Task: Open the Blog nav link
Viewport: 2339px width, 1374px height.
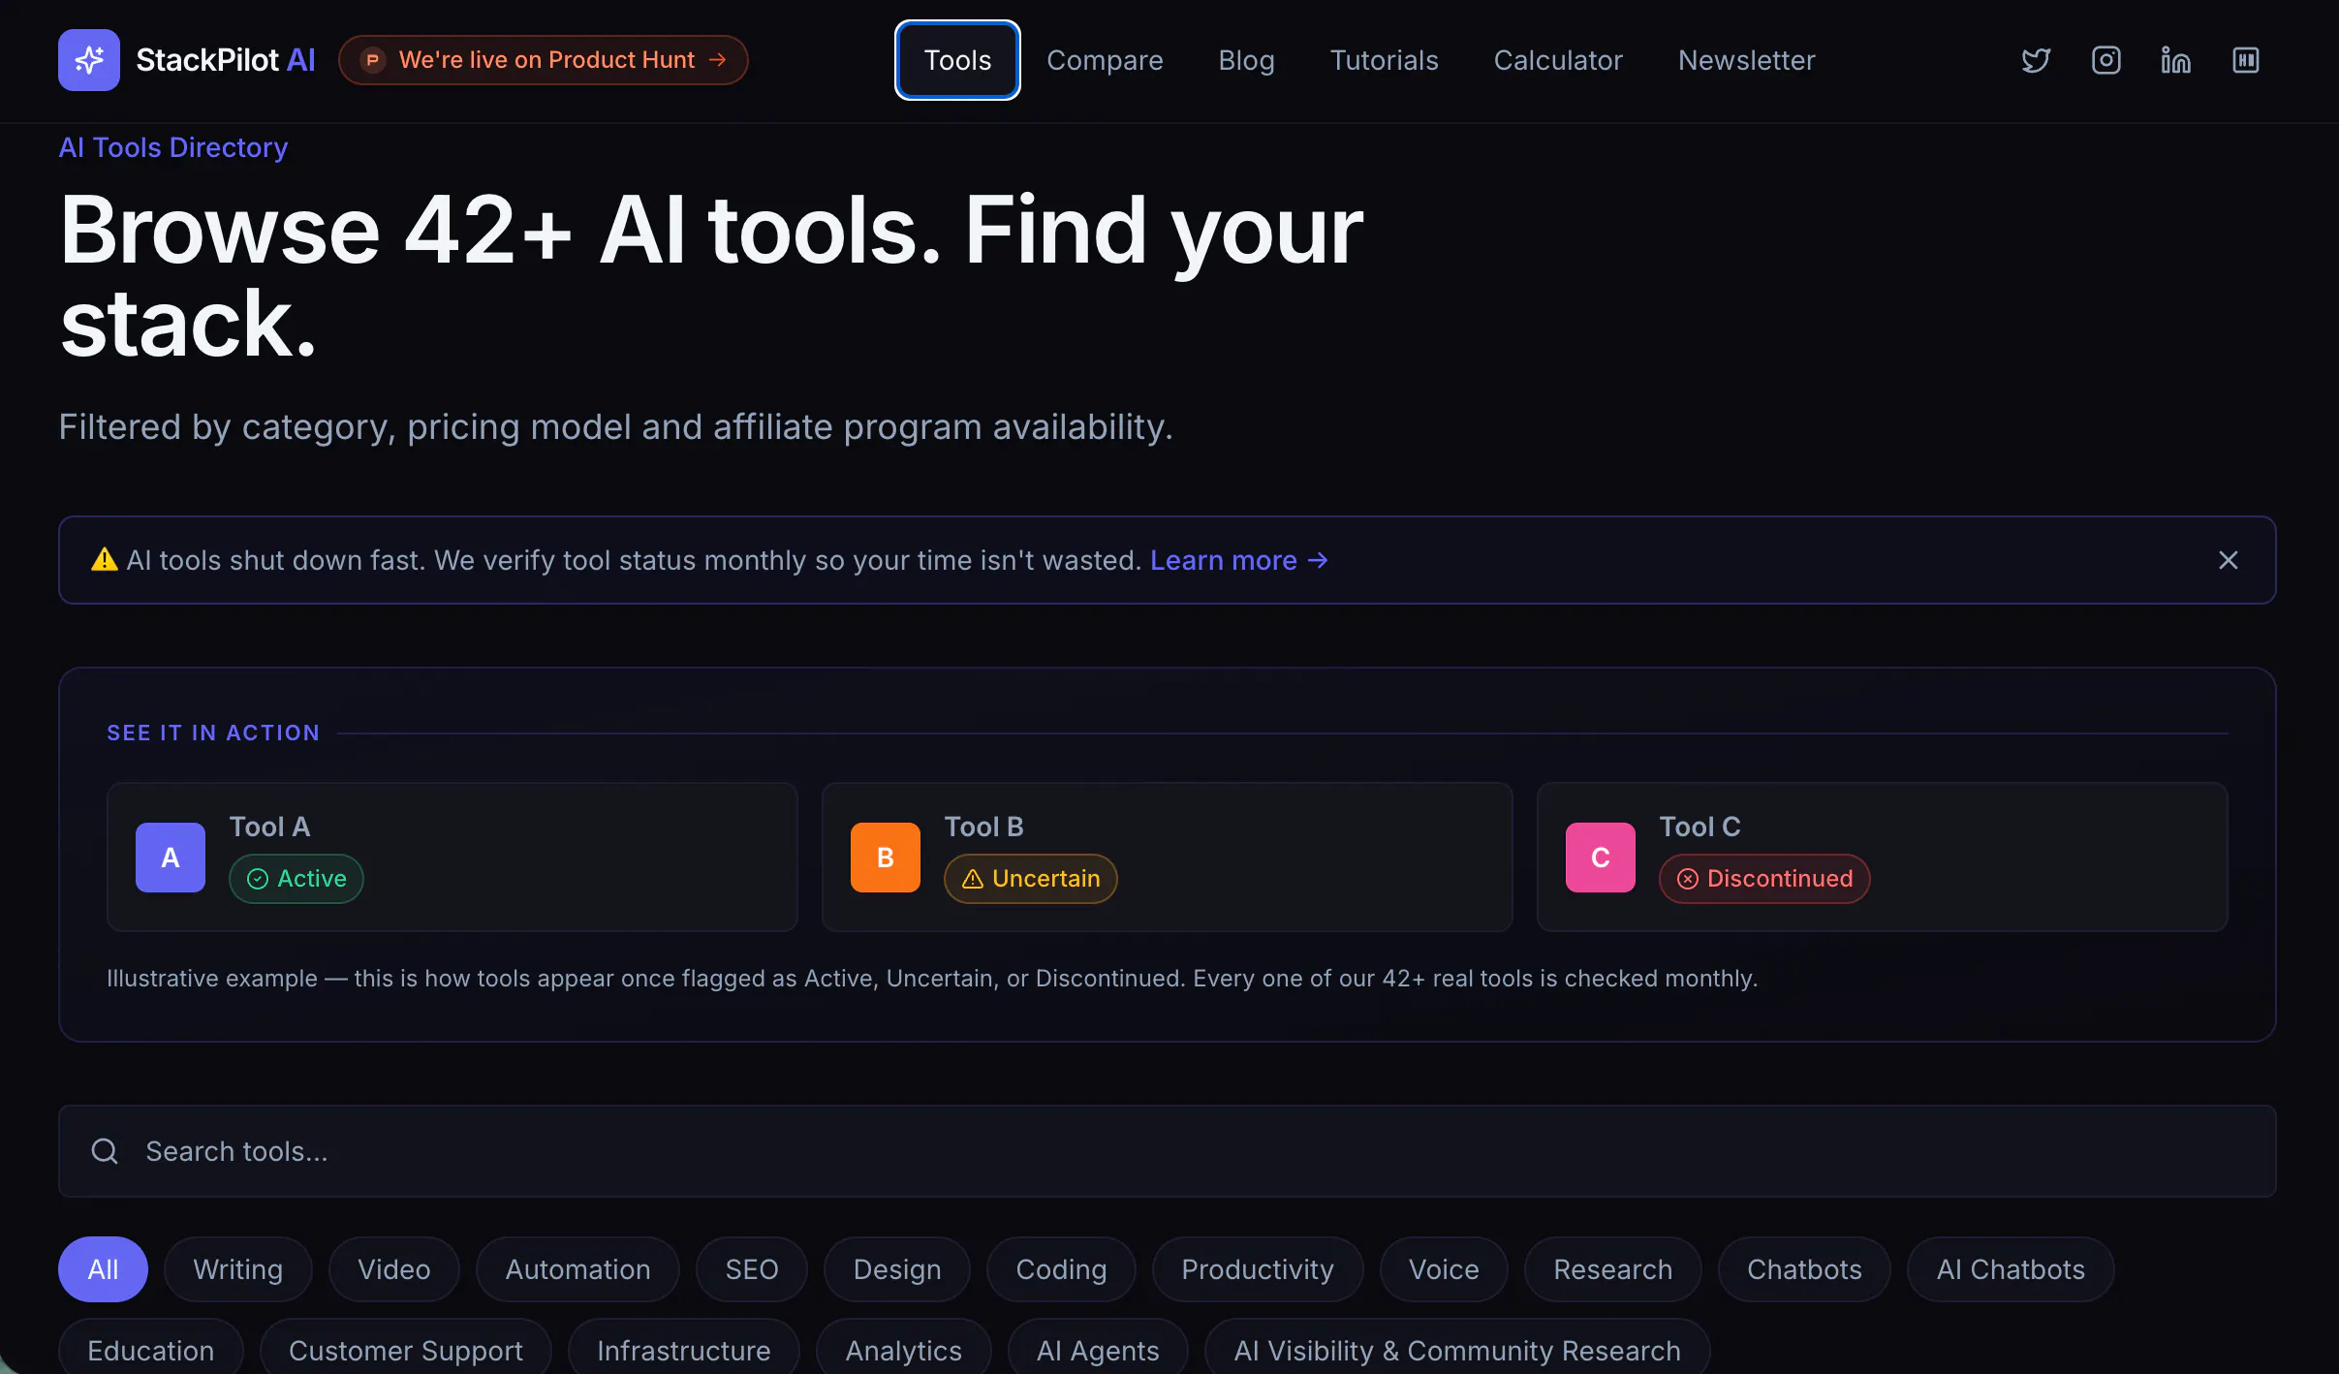Action: 1246,60
